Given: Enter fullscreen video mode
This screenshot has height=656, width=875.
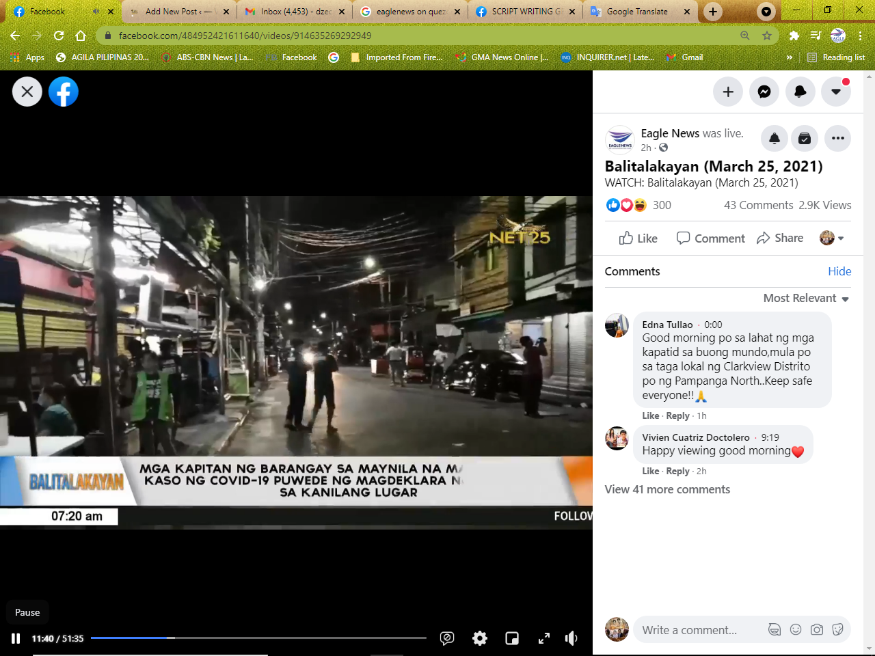Looking at the screenshot, I should pyautogui.click(x=544, y=638).
